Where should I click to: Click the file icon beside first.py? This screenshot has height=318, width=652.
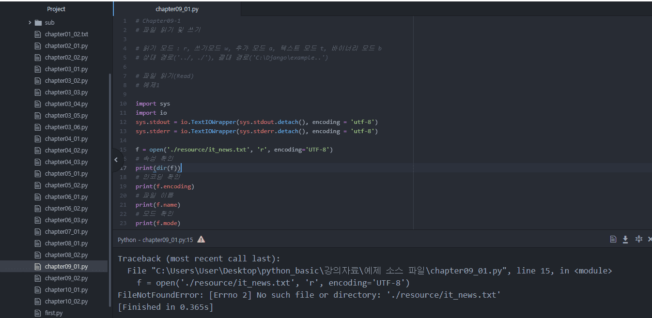[38, 313]
